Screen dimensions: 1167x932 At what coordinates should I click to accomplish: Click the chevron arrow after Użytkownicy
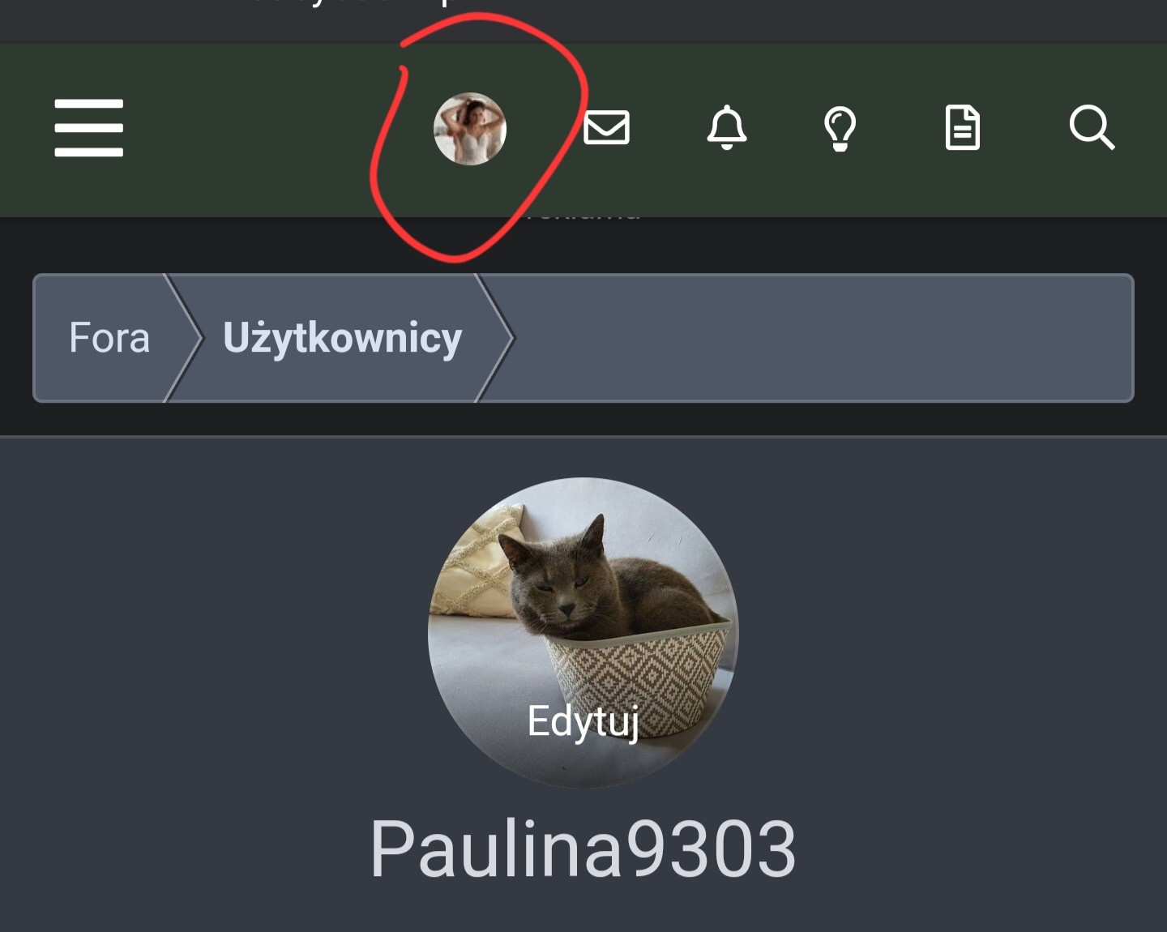pos(495,338)
